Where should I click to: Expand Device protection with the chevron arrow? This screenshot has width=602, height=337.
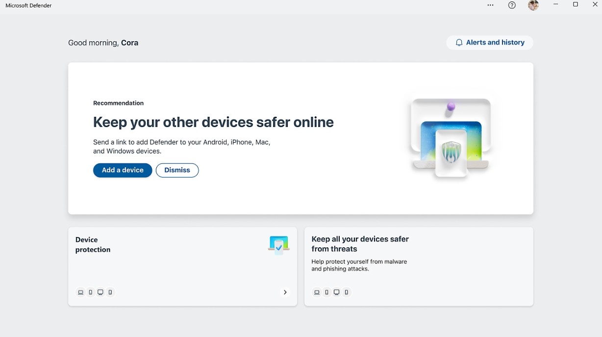(285, 292)
